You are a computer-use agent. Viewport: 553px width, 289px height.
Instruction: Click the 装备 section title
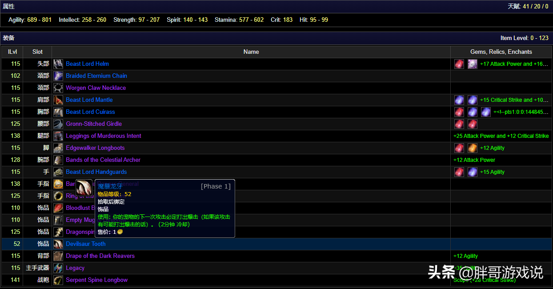click(x=8, y=38)
